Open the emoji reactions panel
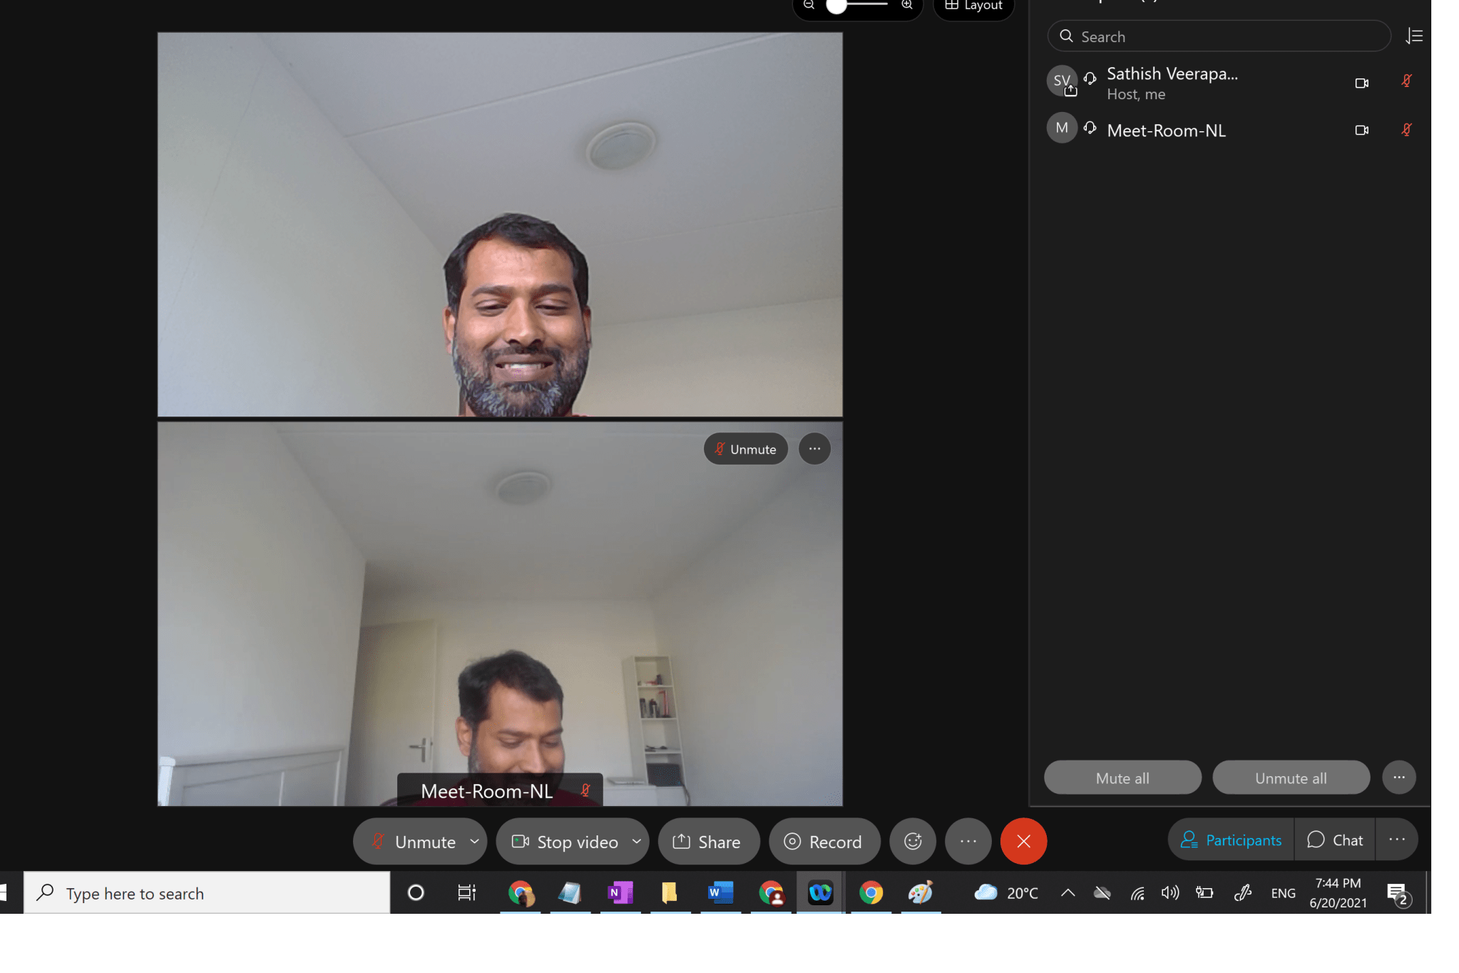Image resolution: width=1459 pixels, height=973 pixels. pos(913,841)
